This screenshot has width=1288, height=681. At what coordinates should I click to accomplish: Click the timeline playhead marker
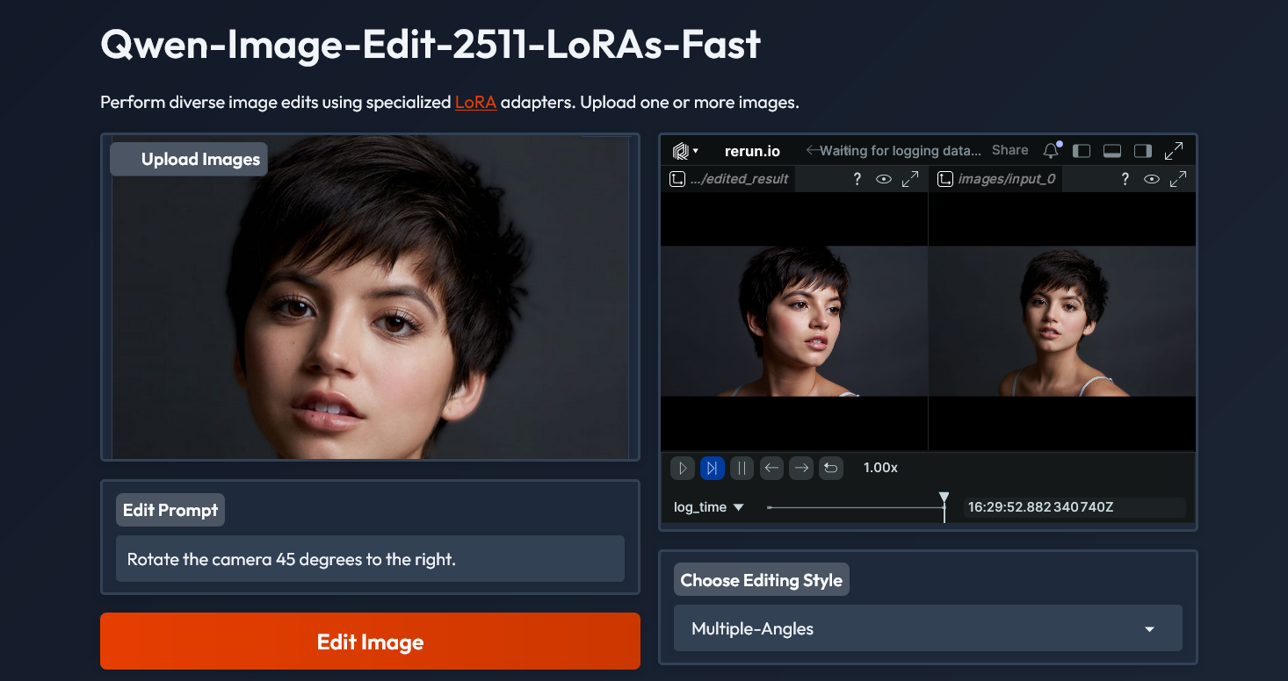944,498
